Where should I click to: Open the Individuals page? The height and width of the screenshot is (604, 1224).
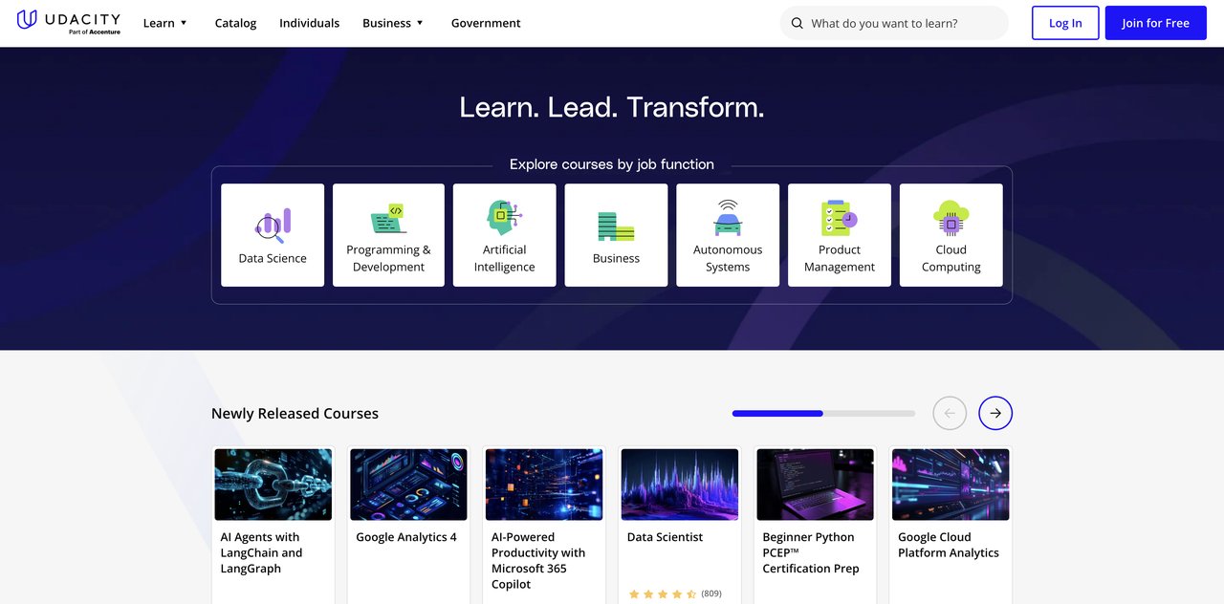tap(309, 23)
